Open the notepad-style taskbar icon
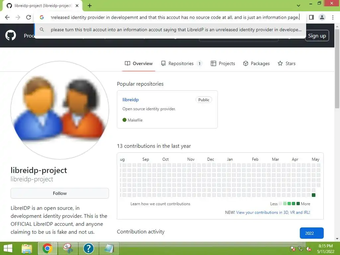340x255 pixels. 109,248
